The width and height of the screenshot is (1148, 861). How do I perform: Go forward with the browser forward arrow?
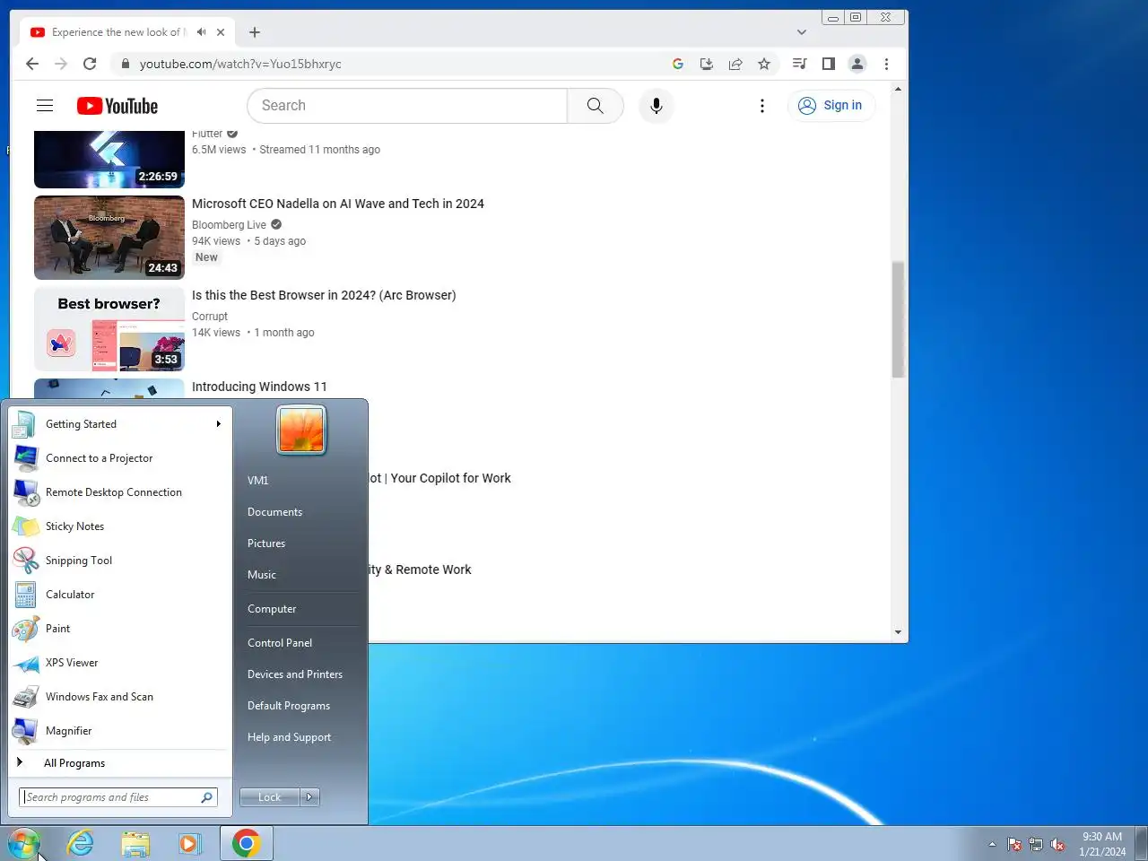click(61, 64)
